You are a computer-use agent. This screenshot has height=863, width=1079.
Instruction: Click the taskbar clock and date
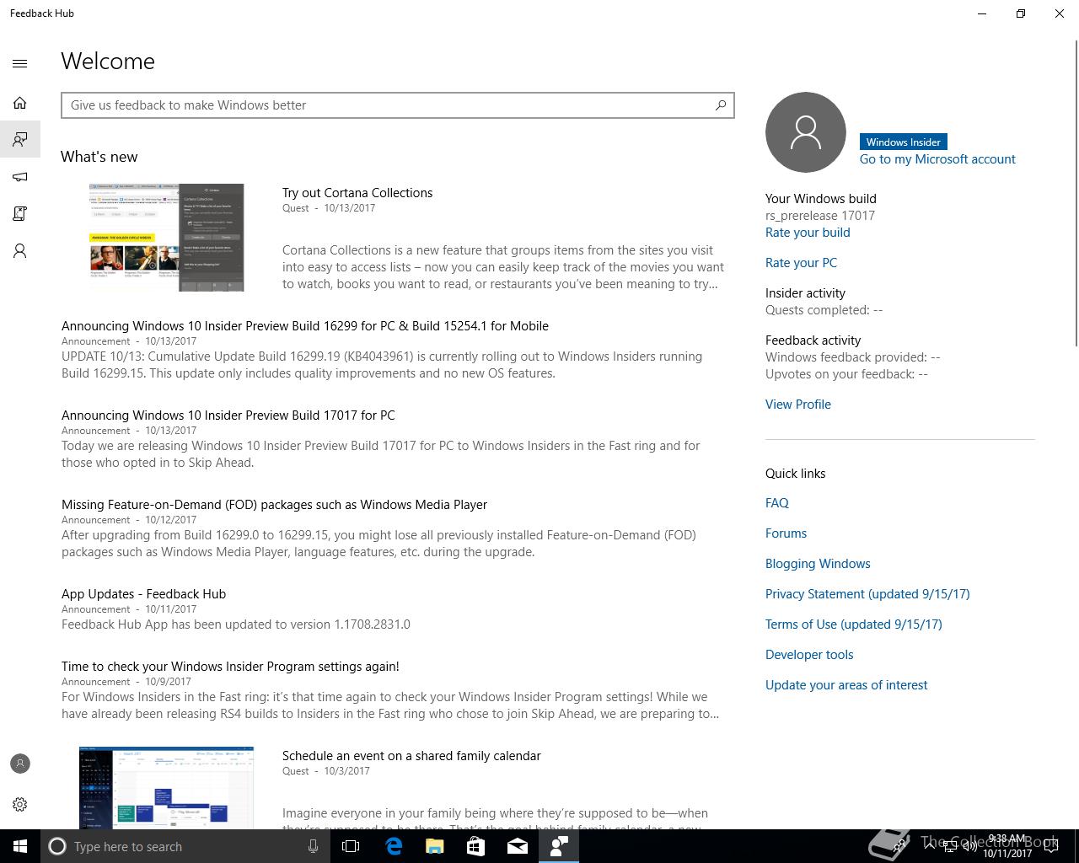pos(1007,846)
